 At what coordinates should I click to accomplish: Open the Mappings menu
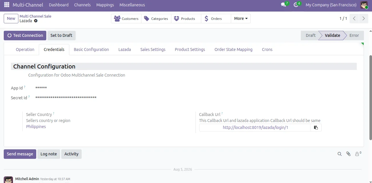point(105,5)
